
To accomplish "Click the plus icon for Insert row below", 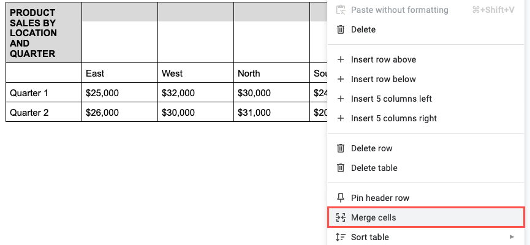I will click(x=341, y=79).
